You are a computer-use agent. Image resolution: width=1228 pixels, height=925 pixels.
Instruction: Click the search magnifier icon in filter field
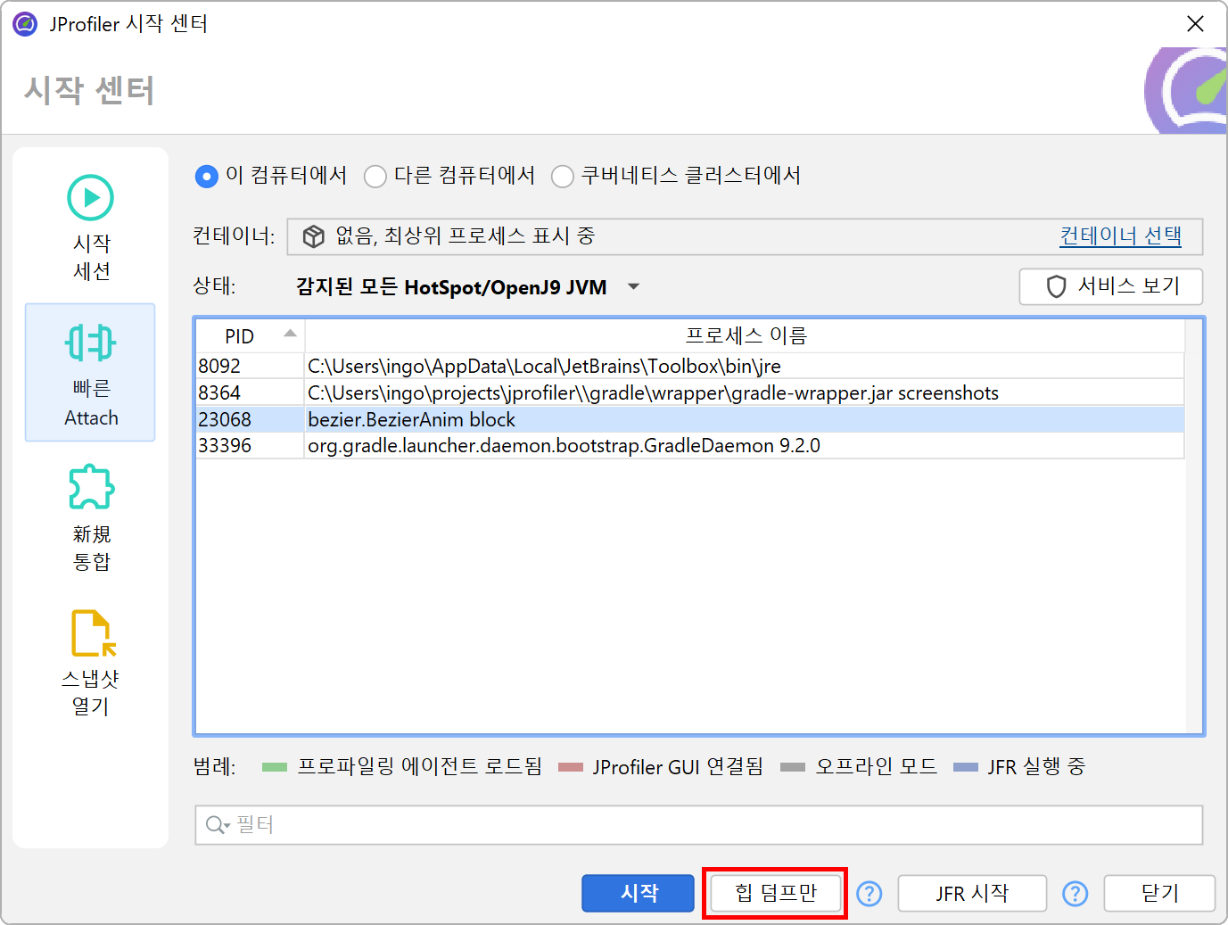[x=216, y=825]
